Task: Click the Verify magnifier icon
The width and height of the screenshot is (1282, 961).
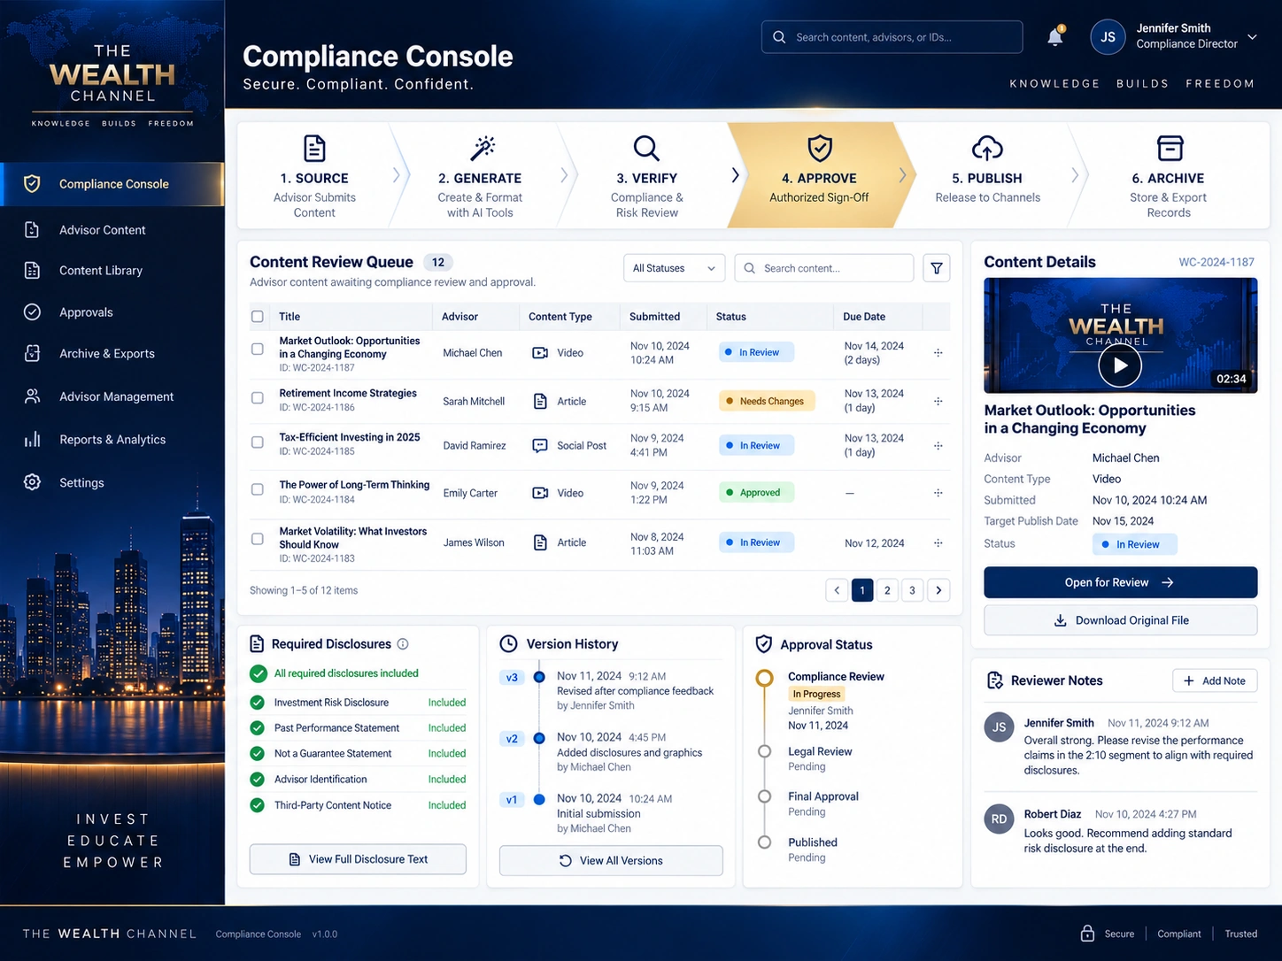Action: (646, 148)
